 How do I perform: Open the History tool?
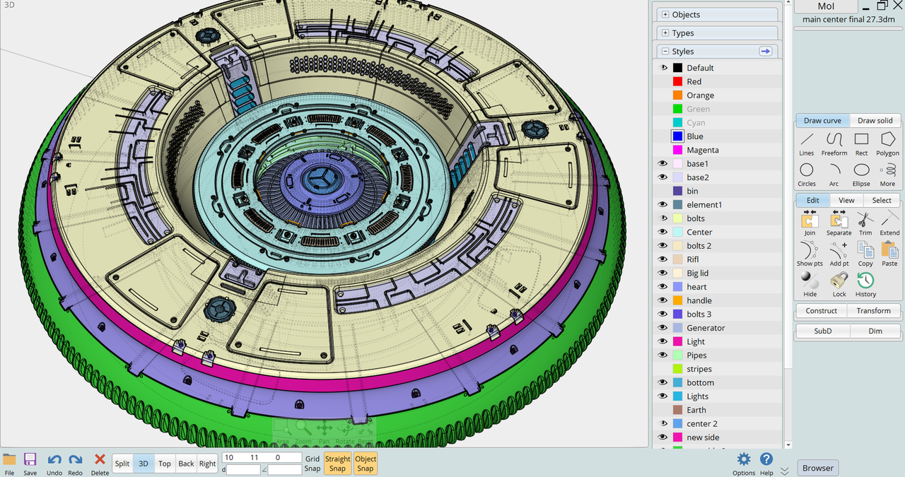click(x=865, y=285)
